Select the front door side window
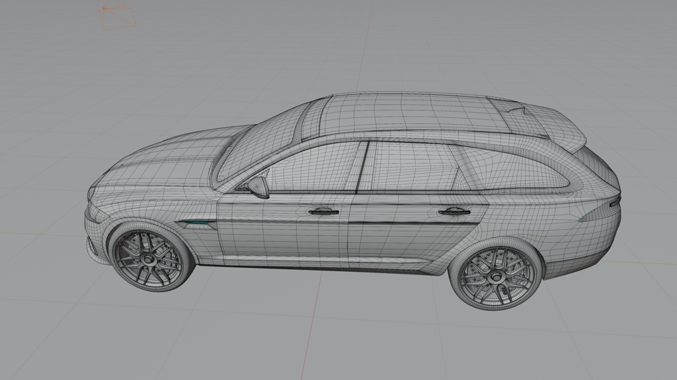 (314, 169)
